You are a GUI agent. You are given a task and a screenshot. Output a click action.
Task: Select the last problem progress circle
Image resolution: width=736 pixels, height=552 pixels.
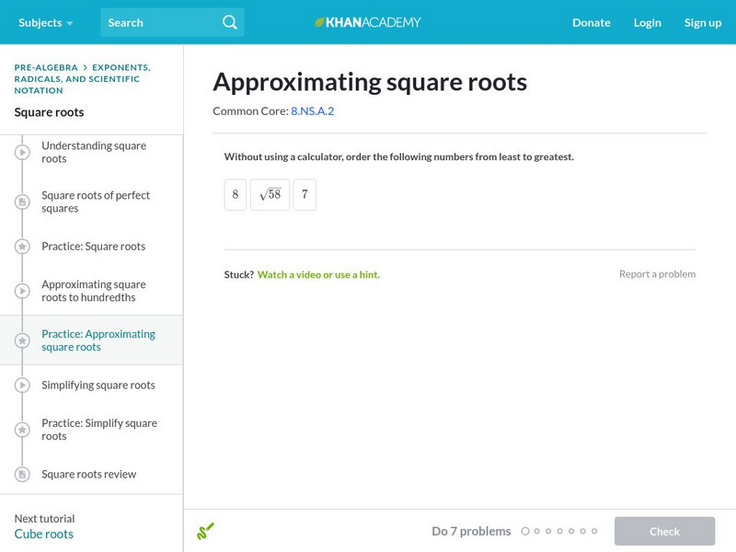click(594, 531)
